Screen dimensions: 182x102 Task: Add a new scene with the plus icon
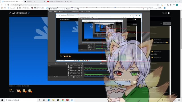49,77
